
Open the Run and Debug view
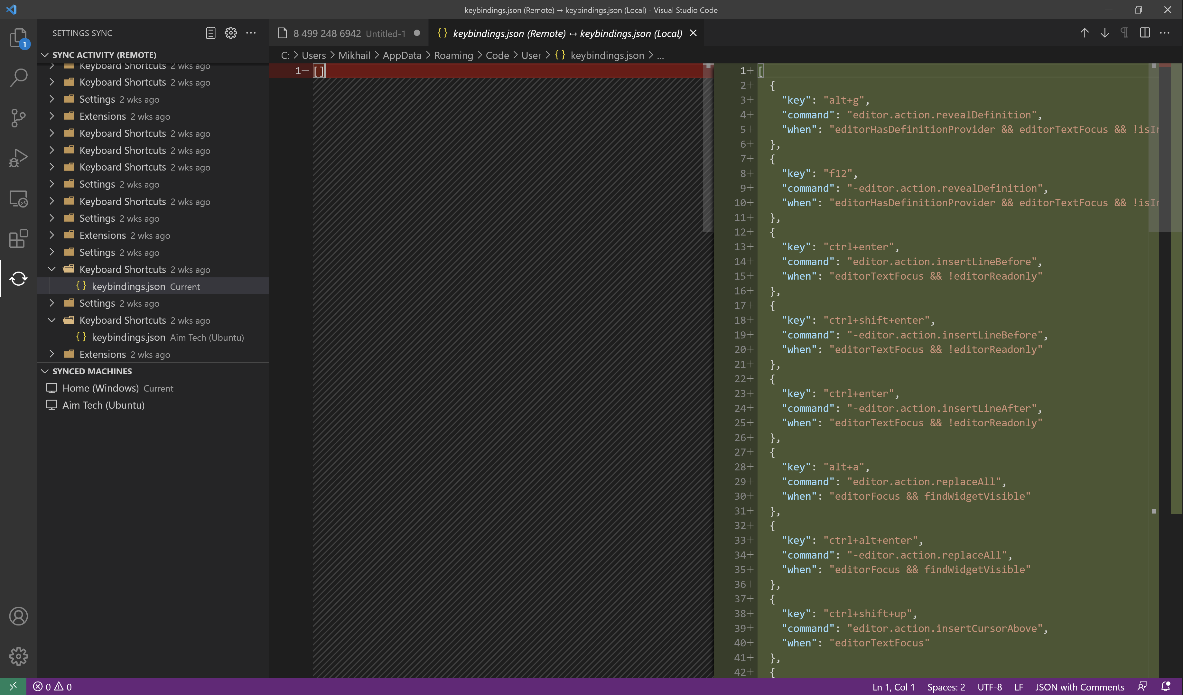point(18,158)
